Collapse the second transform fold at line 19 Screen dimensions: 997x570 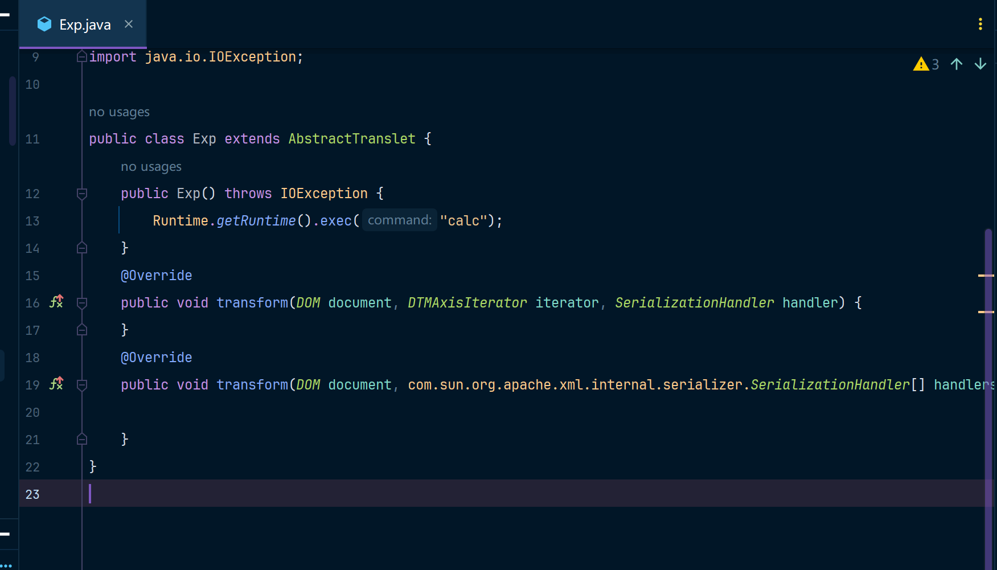point(82,385)
